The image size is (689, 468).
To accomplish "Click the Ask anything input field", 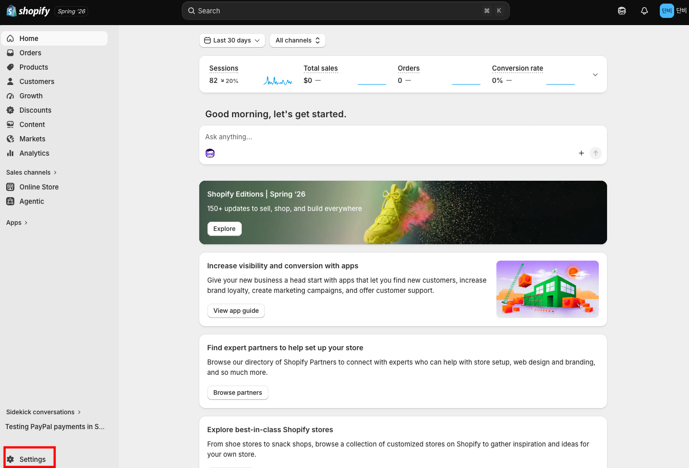I will click(x=403, y=137).
